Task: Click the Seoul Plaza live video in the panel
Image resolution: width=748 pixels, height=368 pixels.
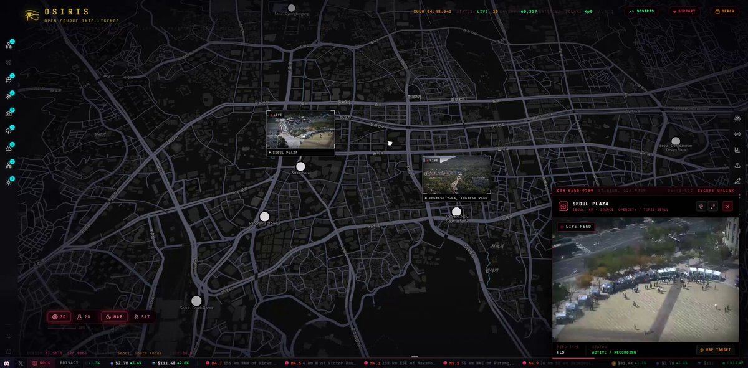Action: point(646,280)
